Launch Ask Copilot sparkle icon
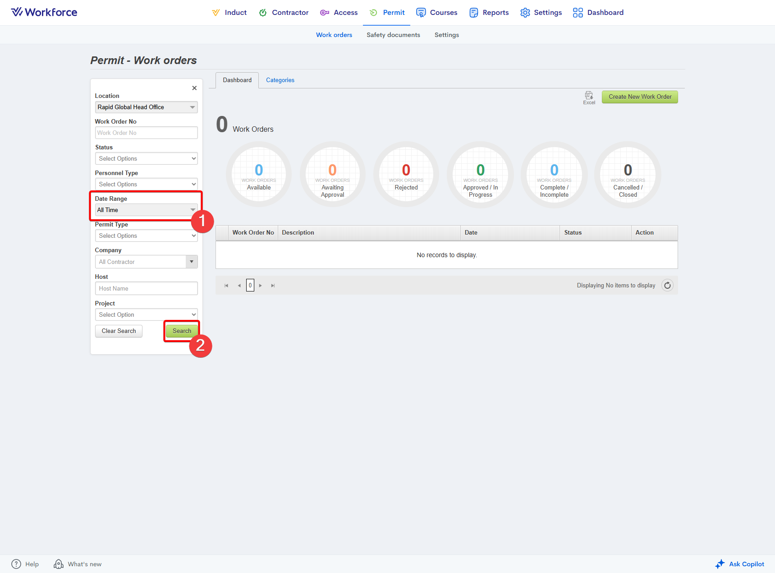This screenshot has width=775, height=573. pos(720,564)
